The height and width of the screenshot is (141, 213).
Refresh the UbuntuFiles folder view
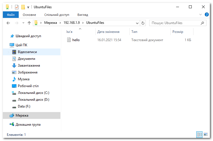[x=143, y=23]
